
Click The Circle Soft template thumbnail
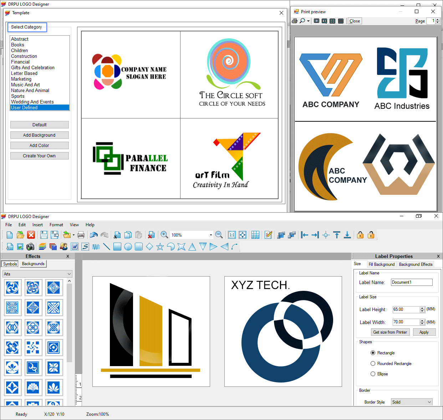pyautogui.click(x=229, y=75)
